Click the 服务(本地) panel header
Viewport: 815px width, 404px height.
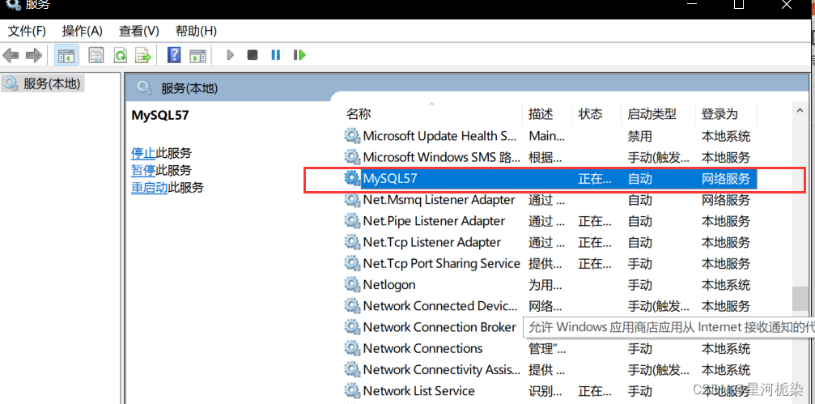(189, 88)
